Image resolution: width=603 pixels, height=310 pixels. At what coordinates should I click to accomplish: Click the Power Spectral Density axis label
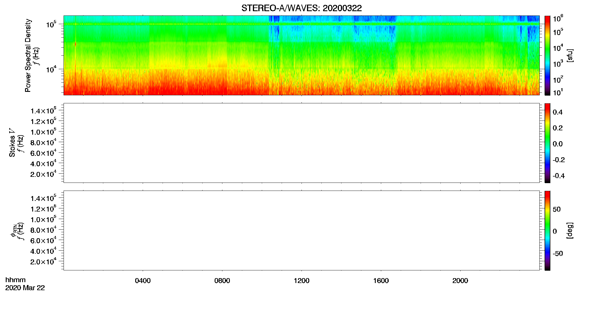point(28,55)
